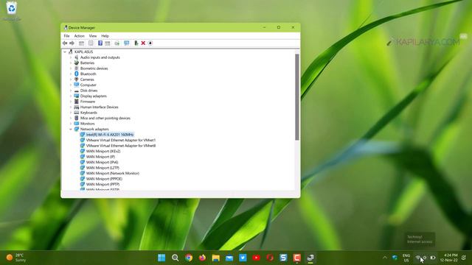Select the Computer category

point(88,85)
